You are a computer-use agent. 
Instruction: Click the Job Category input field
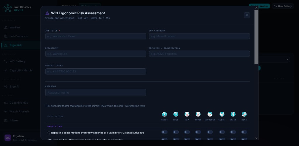(x=199, y=36)
